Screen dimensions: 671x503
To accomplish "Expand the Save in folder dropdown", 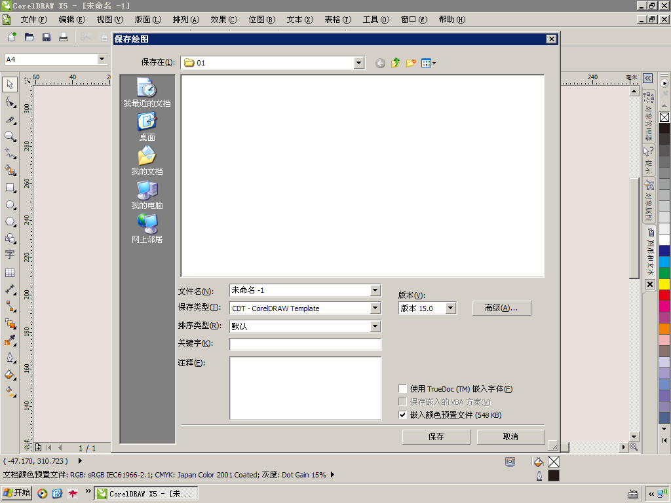I will (359, 63).
